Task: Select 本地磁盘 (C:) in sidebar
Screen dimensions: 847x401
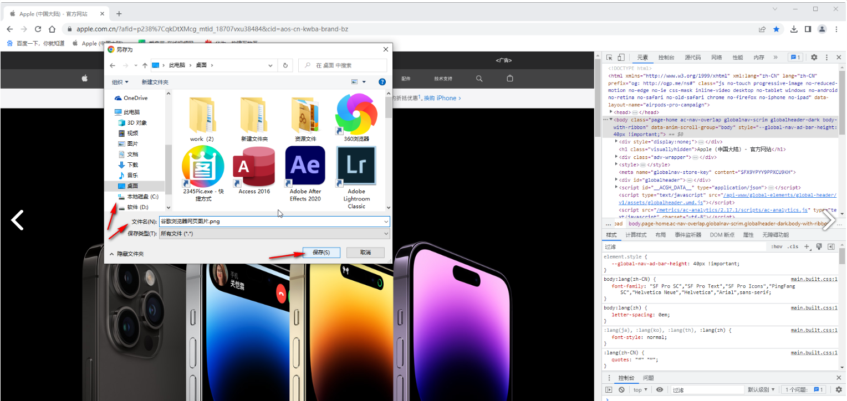Action: pyautogui.click(x=138, y=197)
